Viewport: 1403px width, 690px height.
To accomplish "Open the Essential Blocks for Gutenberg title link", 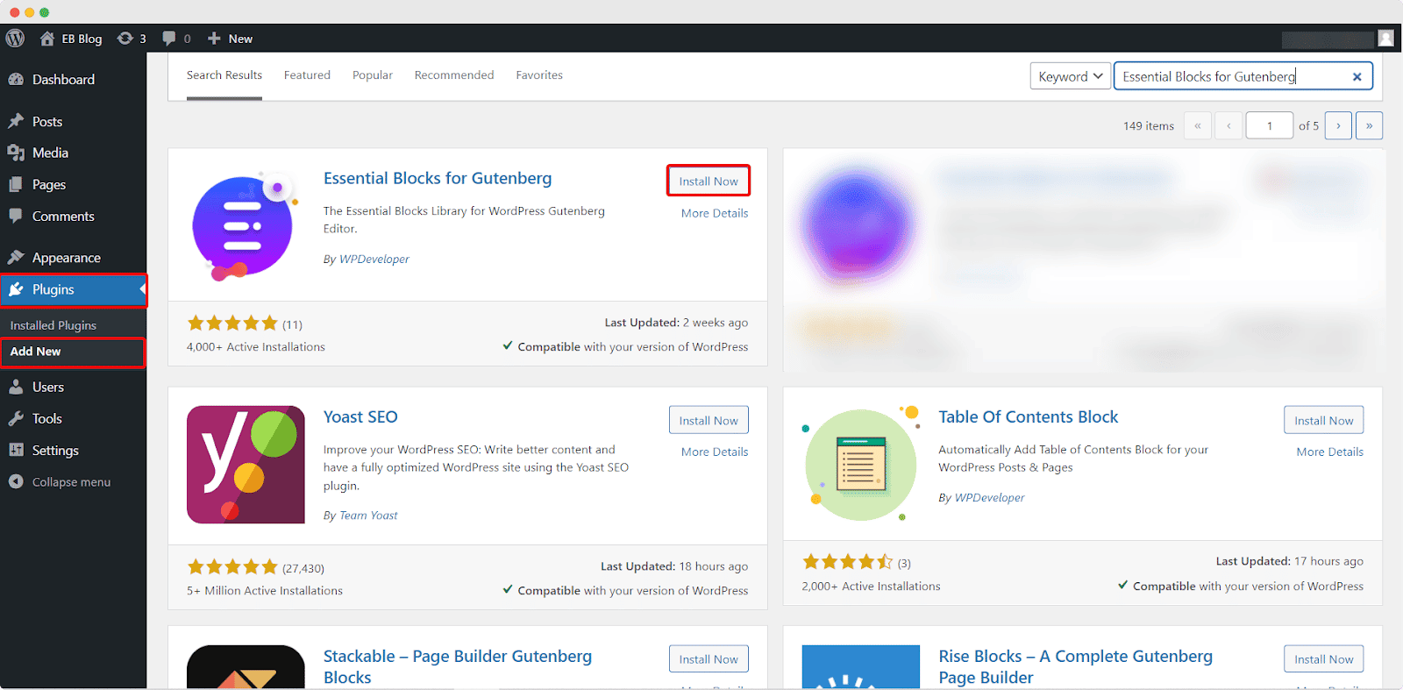I will pos(438,178).
